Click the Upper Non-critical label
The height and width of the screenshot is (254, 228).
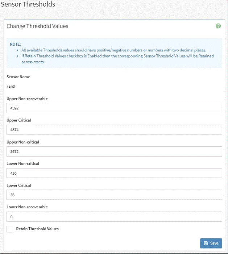click(23, 142)
